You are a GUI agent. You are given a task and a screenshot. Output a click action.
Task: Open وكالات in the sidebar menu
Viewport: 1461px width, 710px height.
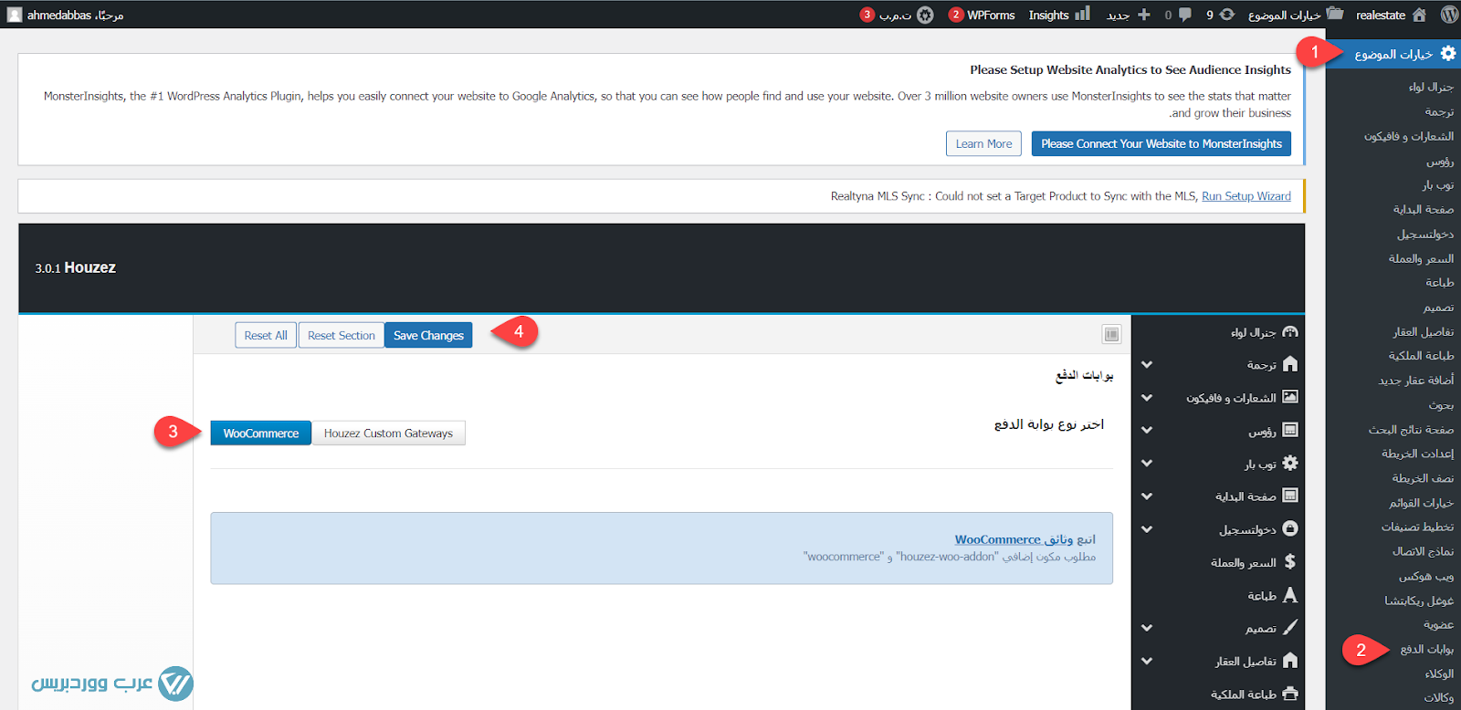[1439, 698]
